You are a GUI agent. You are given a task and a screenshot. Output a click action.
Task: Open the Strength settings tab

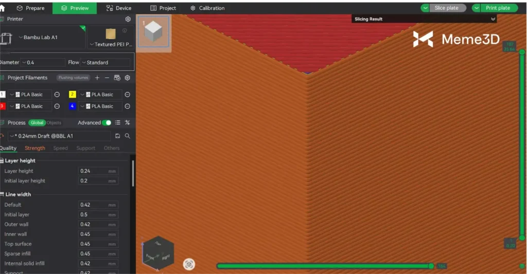coord(35,148)
